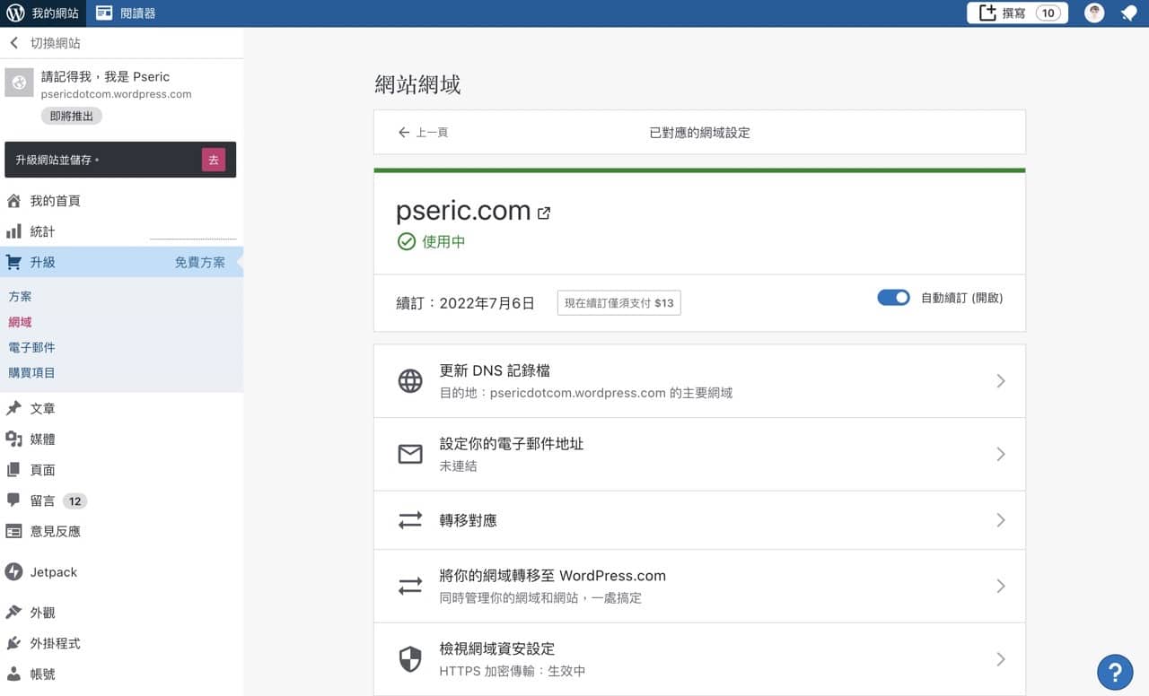1149x696 pixels.
Task: Open the Reader (閱讀器) icon
Action: point(104,13)
